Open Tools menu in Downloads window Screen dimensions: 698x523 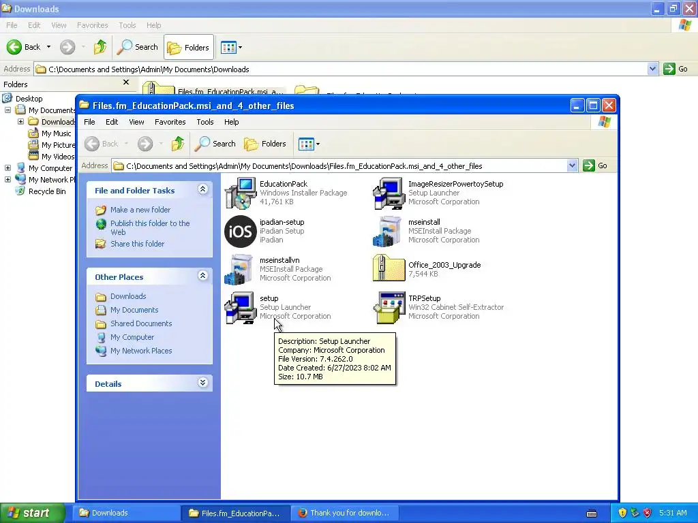coord(127,25)
